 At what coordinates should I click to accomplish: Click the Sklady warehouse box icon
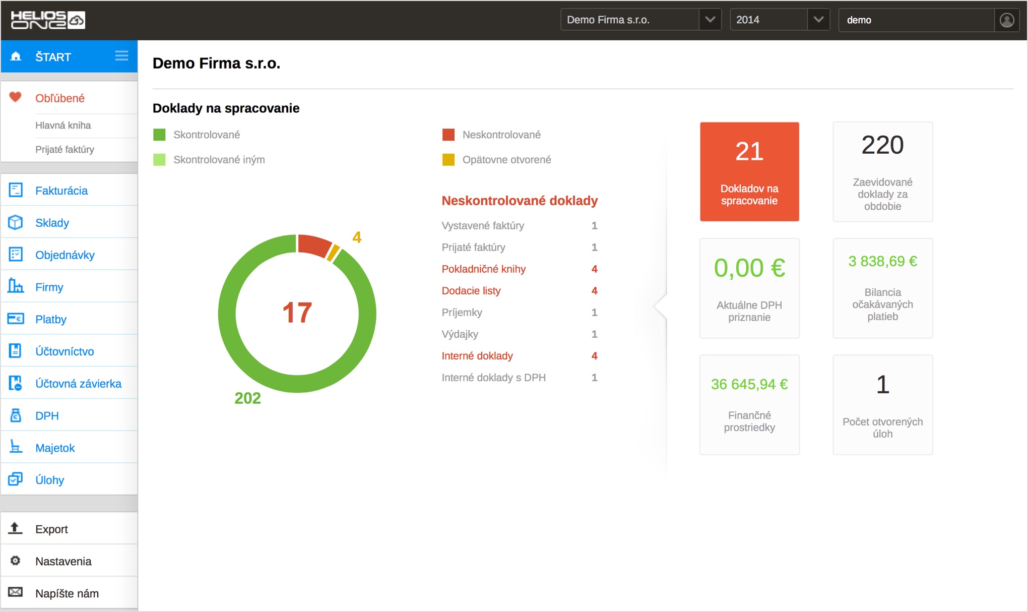click(16, 222)
